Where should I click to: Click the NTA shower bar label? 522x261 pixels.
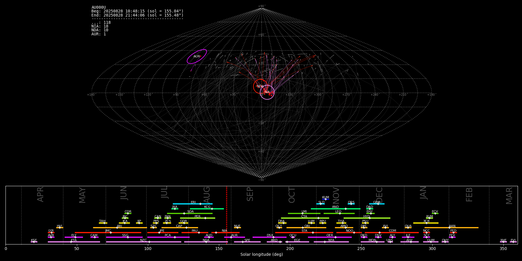[x=331, y=240]
